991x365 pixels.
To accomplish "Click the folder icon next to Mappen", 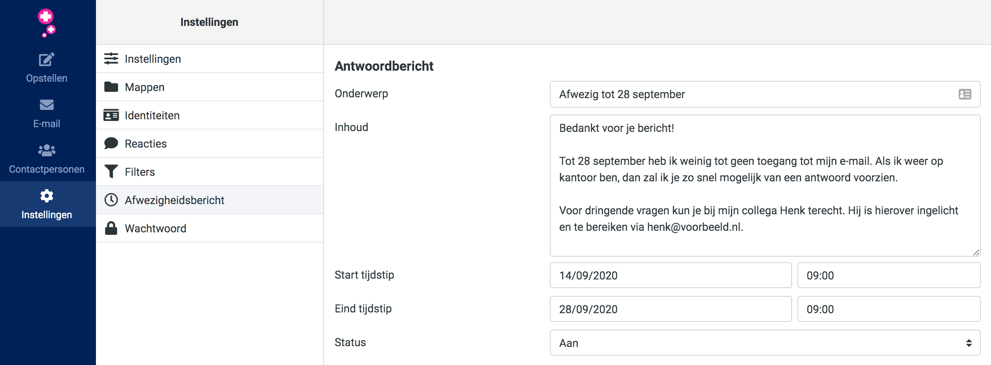I will (x=111, y=87).
